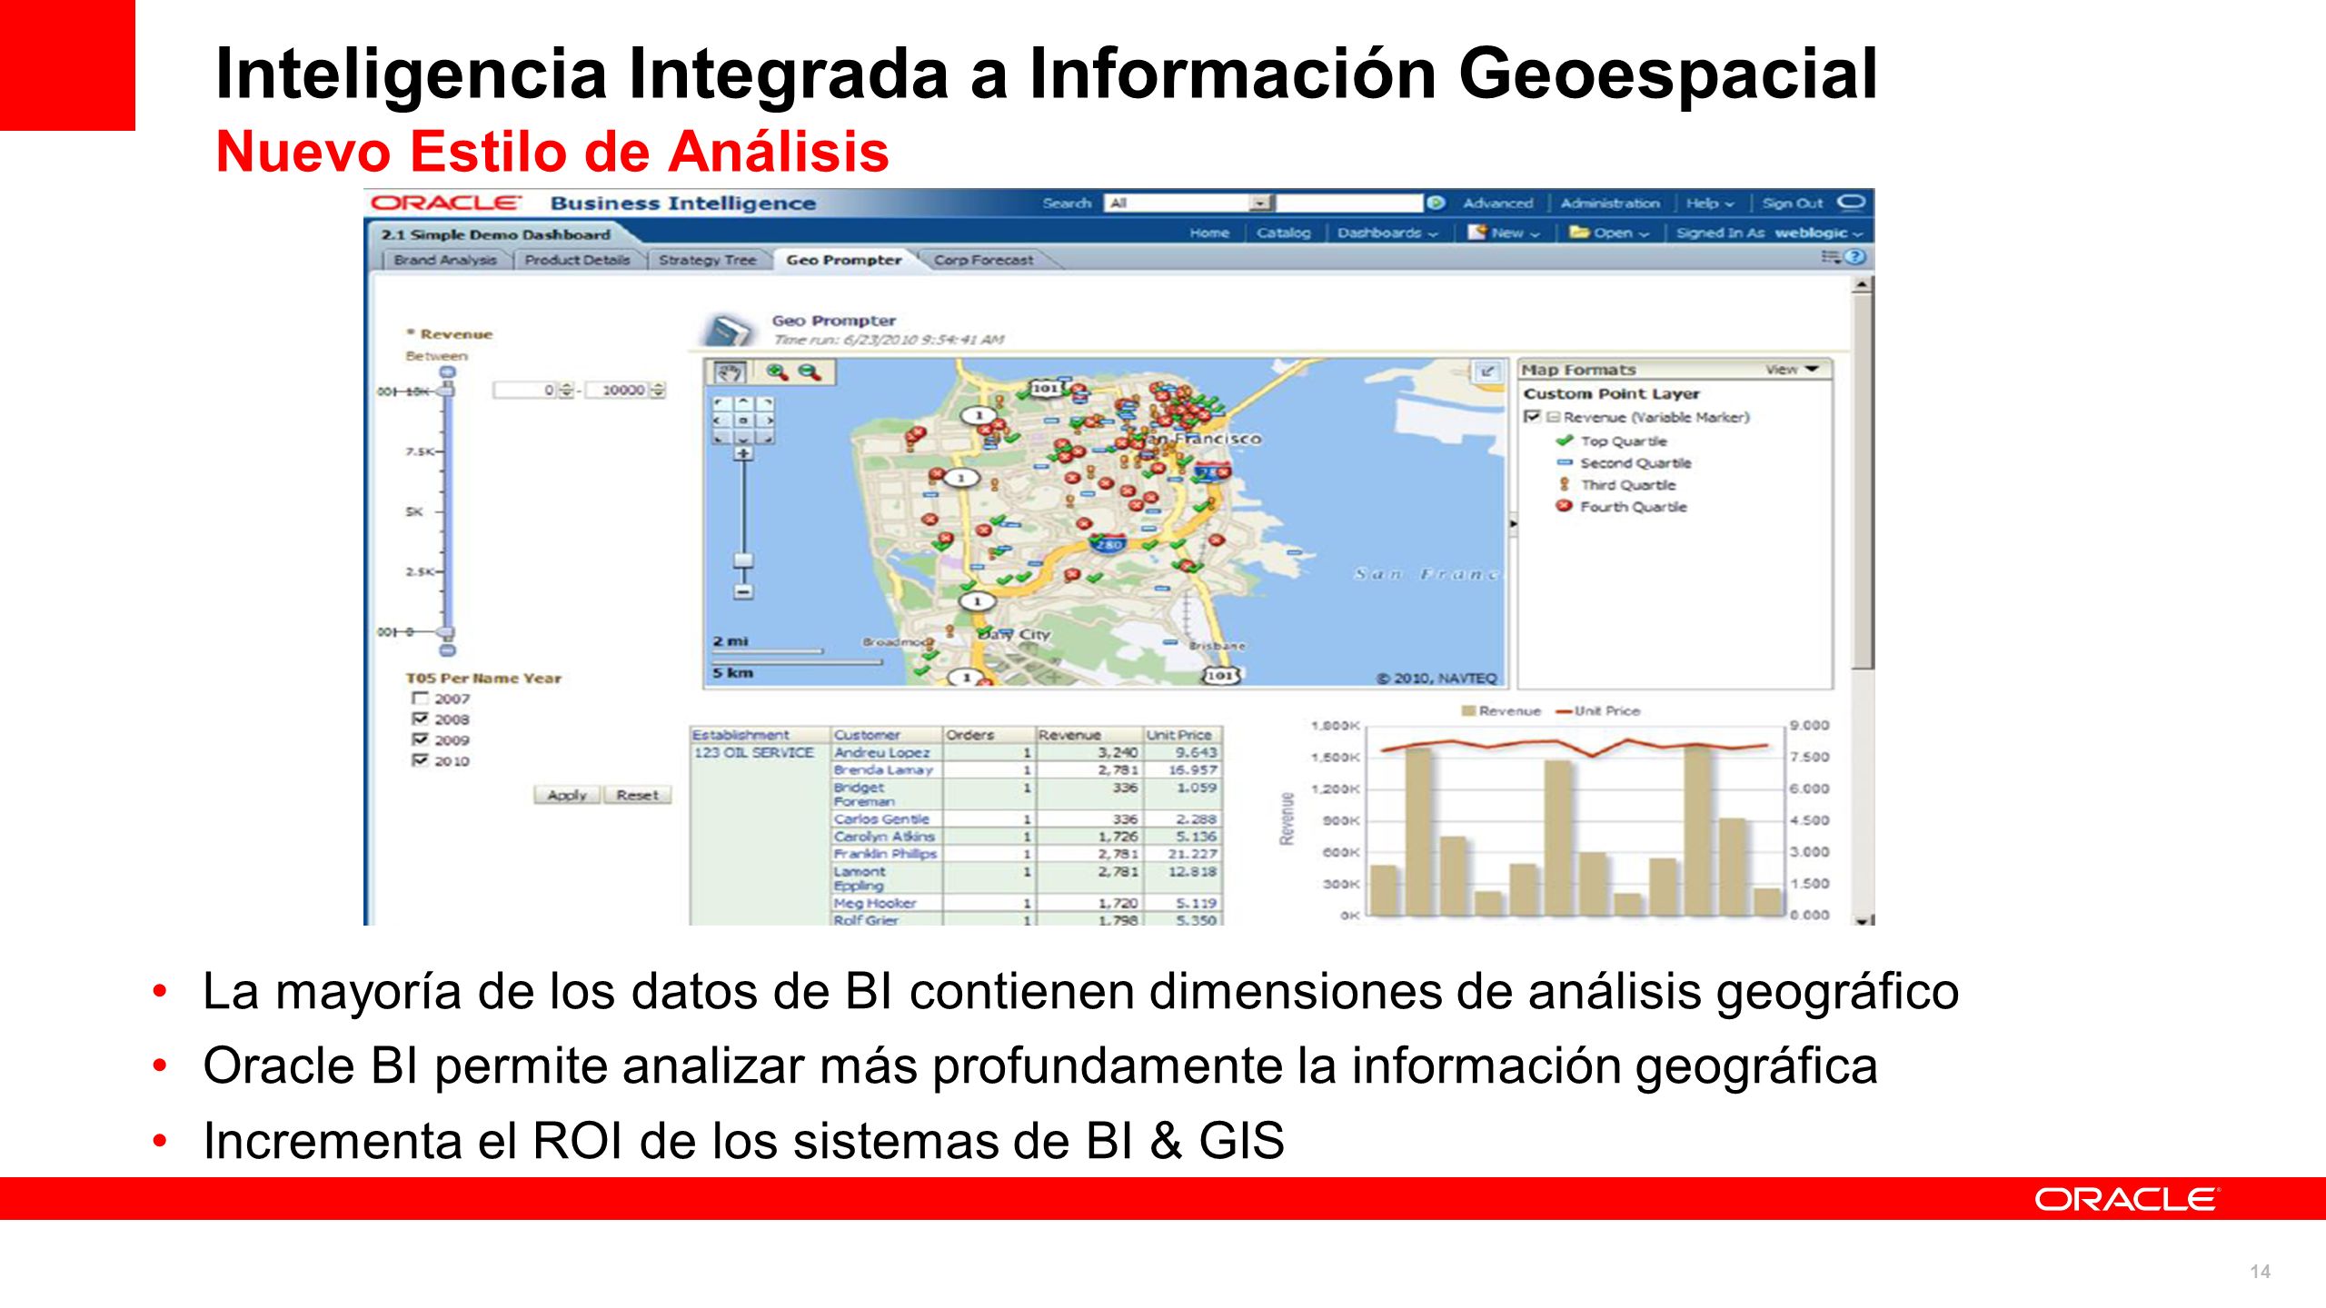Click the Apply button
The image size is (2326, 1308).
coord(567,795)
